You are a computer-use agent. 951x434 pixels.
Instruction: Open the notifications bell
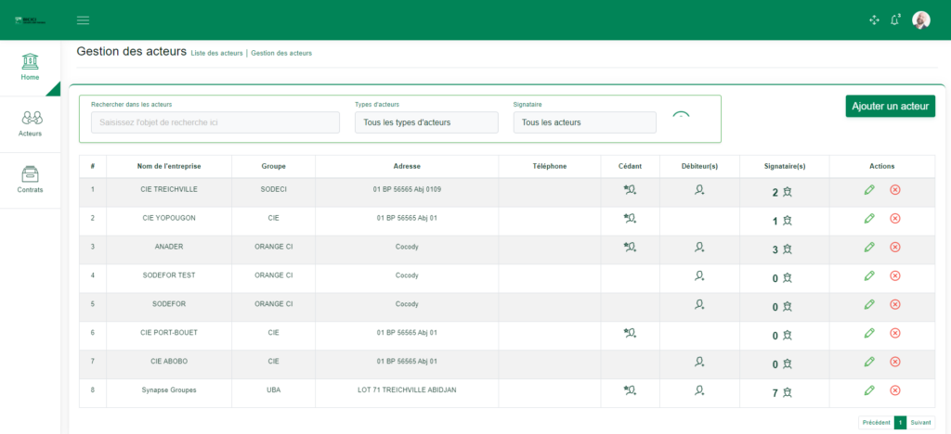(895, 20)
